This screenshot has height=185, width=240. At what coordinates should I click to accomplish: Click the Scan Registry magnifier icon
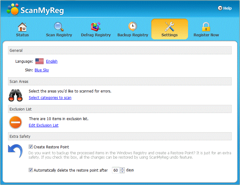(59, 27)
